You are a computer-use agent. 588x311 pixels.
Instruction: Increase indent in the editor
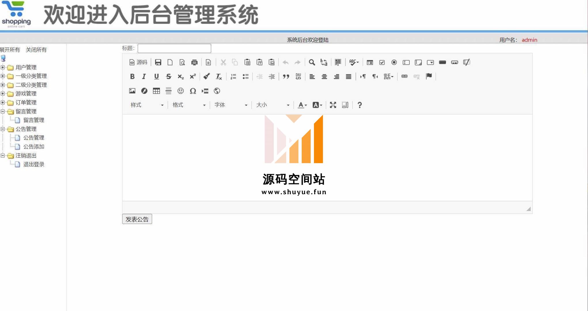tap(272, 76)
